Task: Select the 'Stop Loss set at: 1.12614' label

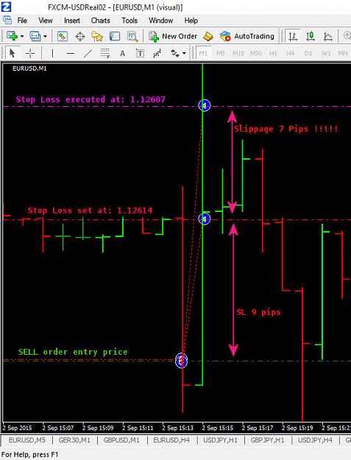Action: tap(90, 210)
